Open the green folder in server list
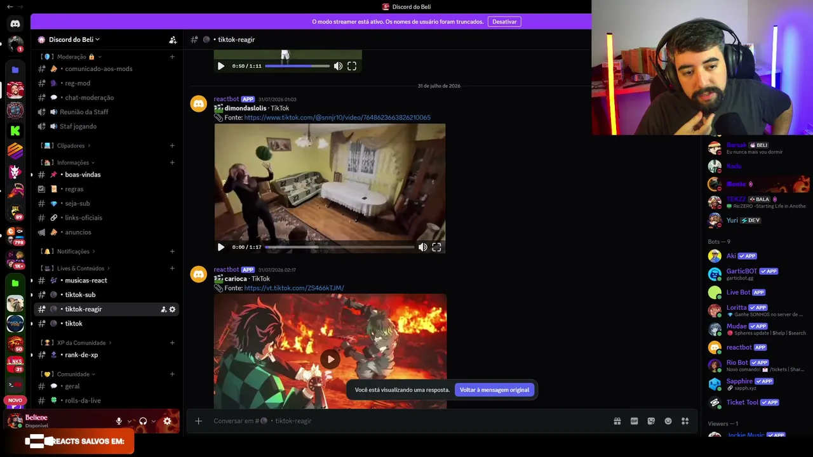 coord(15,282)
